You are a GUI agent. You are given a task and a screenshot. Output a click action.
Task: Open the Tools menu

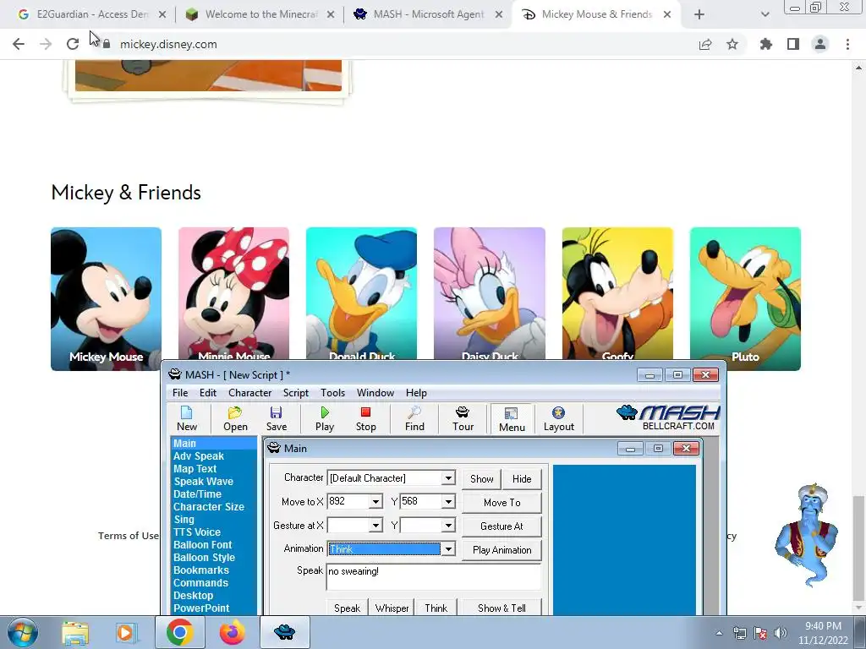[332, 392]
